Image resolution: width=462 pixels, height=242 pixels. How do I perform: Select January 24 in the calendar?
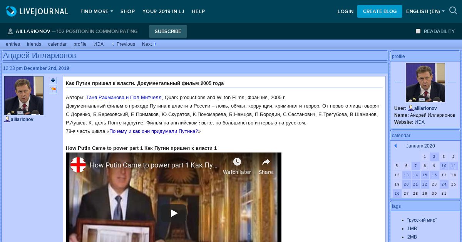pos(444,184)
